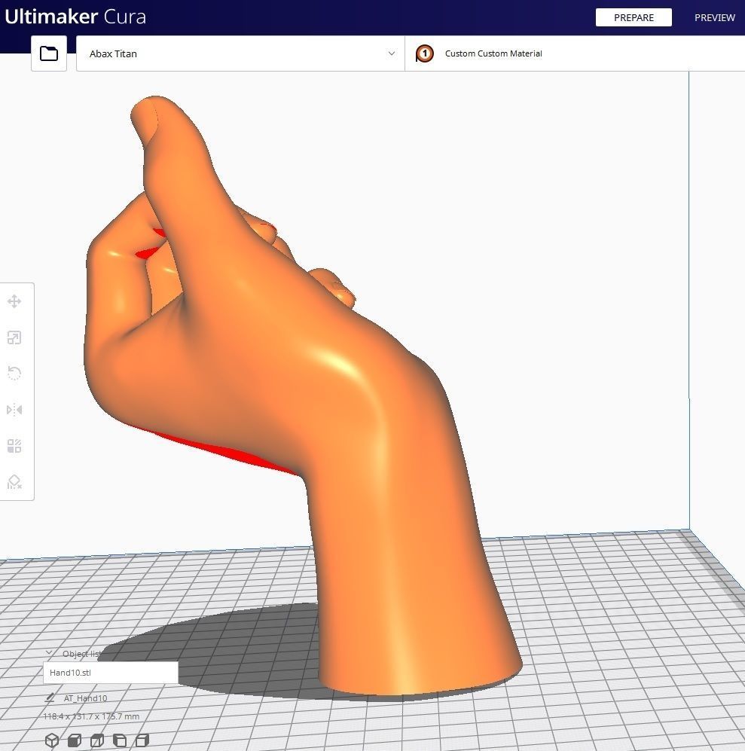Open Custom Custom Material configuration
This screenshot has height=751, width=745.
[x=575, y=53]
